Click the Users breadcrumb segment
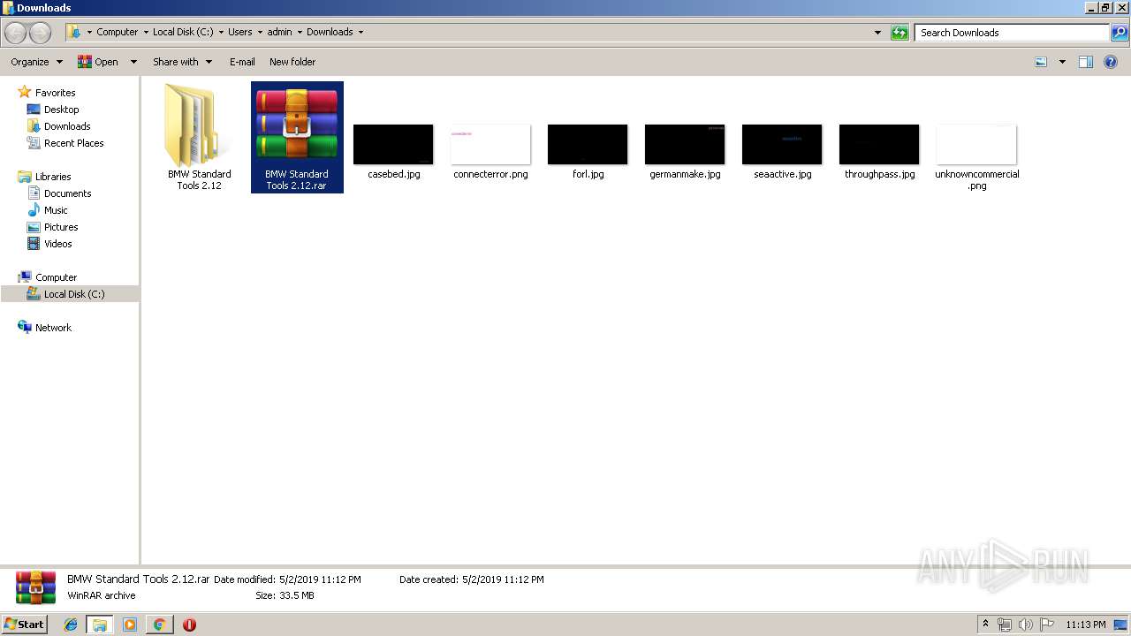Image resolution: width=1131 pixels, height=636 pixels. point(239,32)
